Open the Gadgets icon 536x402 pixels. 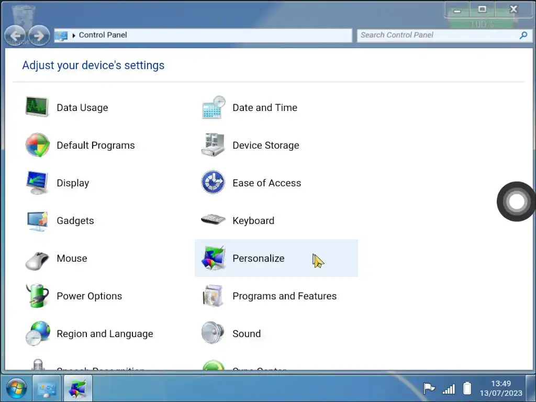[x=37, y=221]
